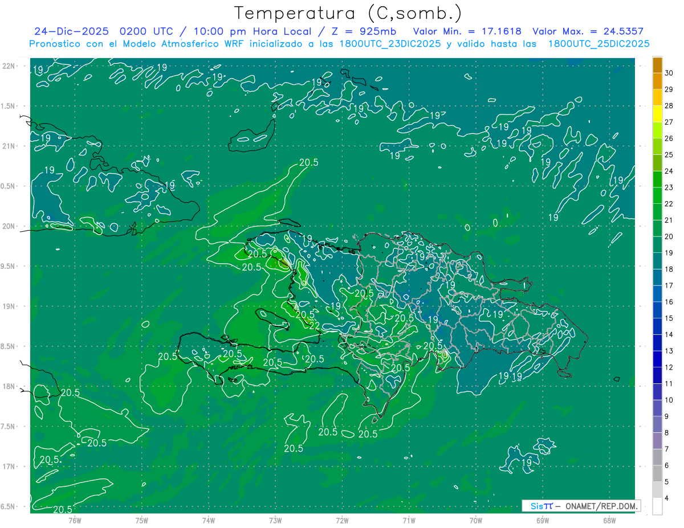This screenshot has height=528, width=684.
Task: Click the topmost brown-orange swatch of the color scale
Action: pos(657,66)
